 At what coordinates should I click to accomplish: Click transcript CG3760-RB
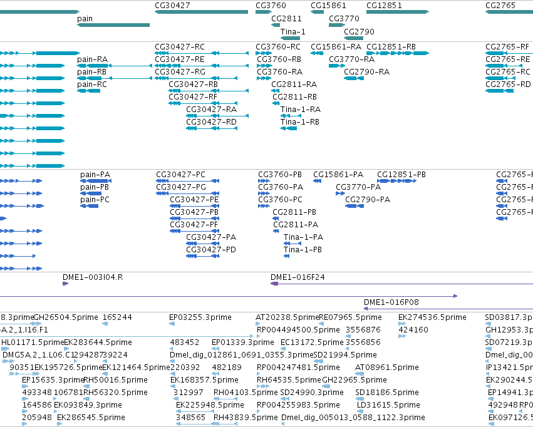(x=279, y=59)
